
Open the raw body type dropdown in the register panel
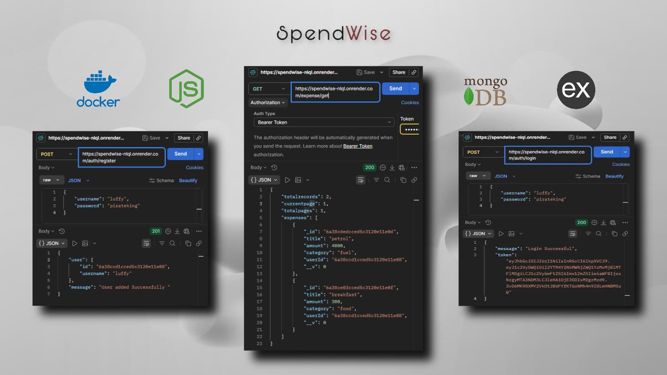coord(51,180)
